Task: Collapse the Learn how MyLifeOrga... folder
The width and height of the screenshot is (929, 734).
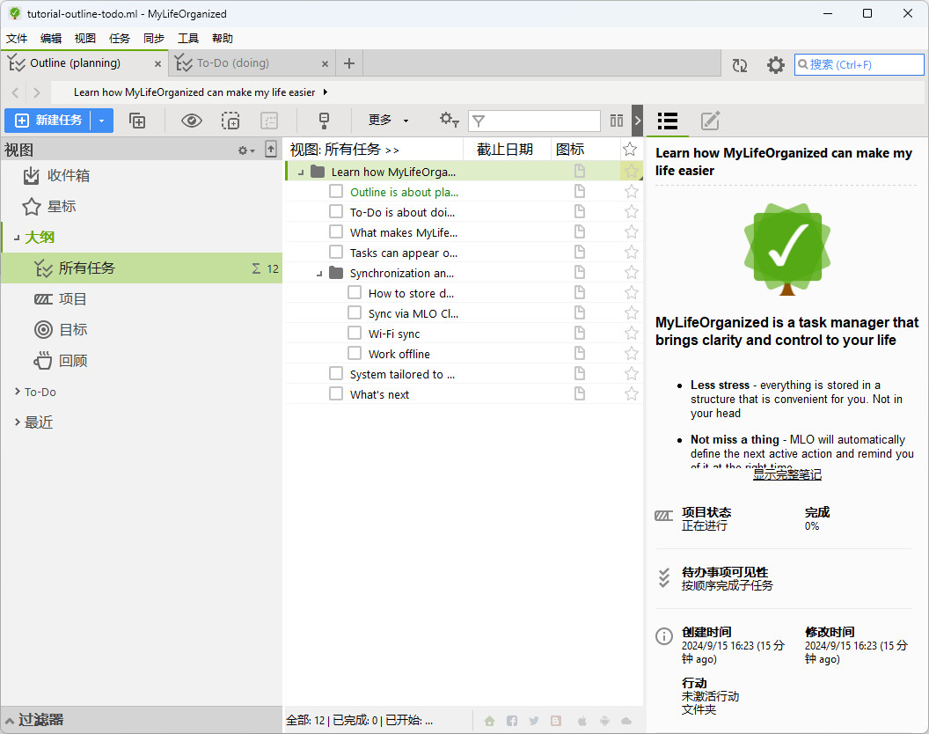Action: [301, 172]
